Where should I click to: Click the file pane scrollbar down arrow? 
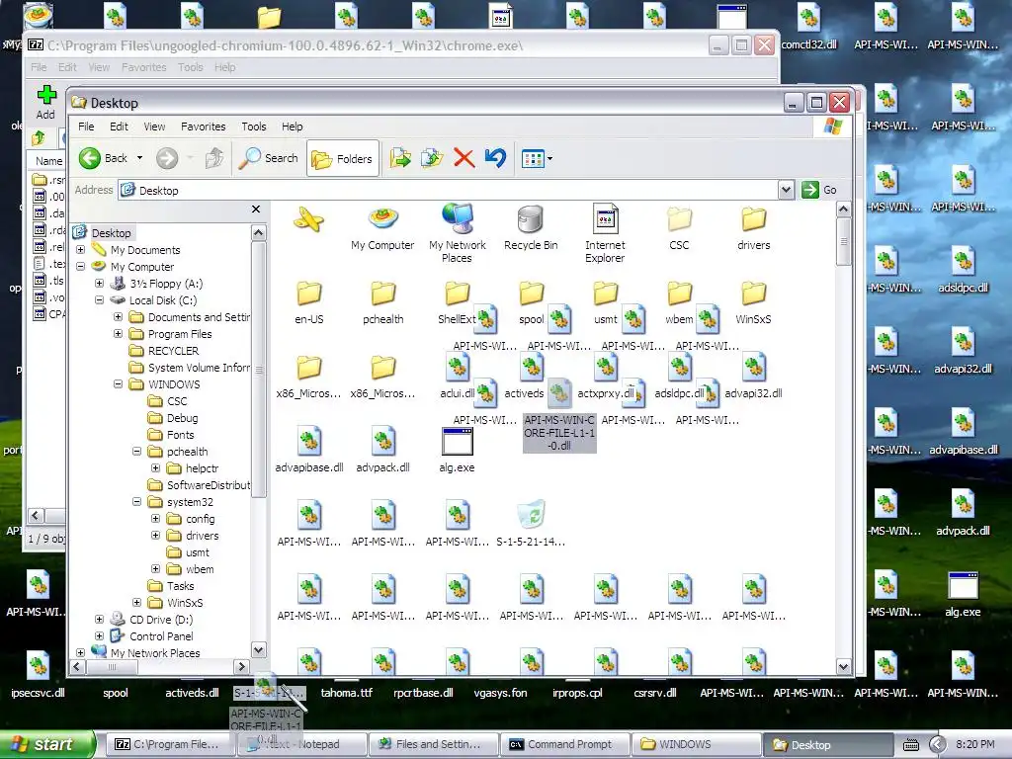click(844, 666)
